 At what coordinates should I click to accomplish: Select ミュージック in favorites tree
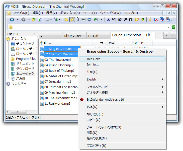pyautogui.click(x=25, y=74)
